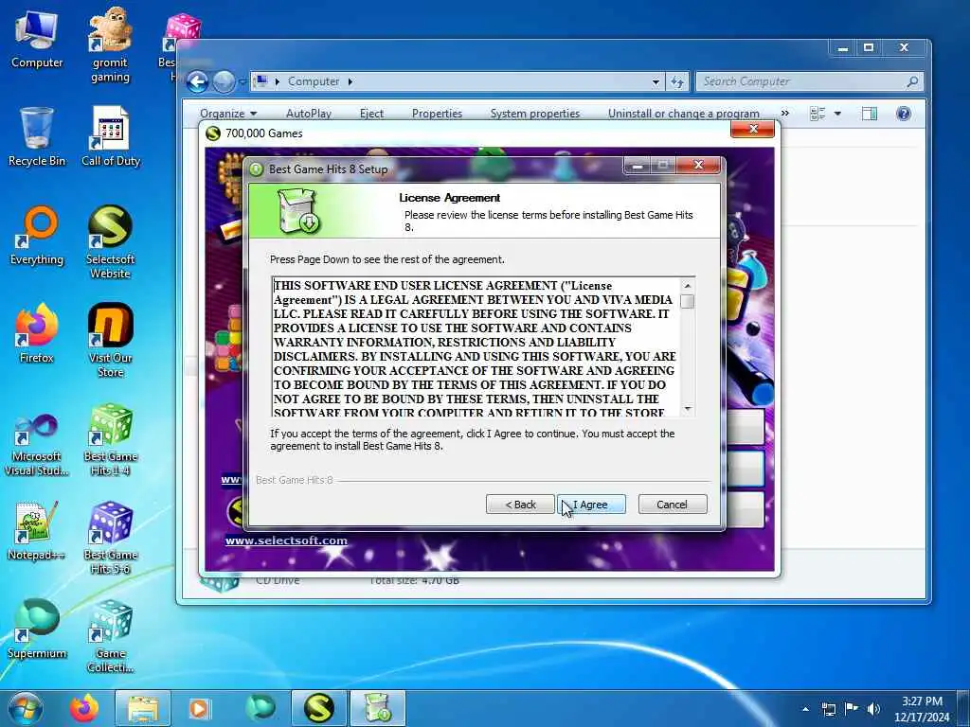Minimize the Explorer Computer window
The height and width of the screenshot is (727, 970).
(842, 48)
